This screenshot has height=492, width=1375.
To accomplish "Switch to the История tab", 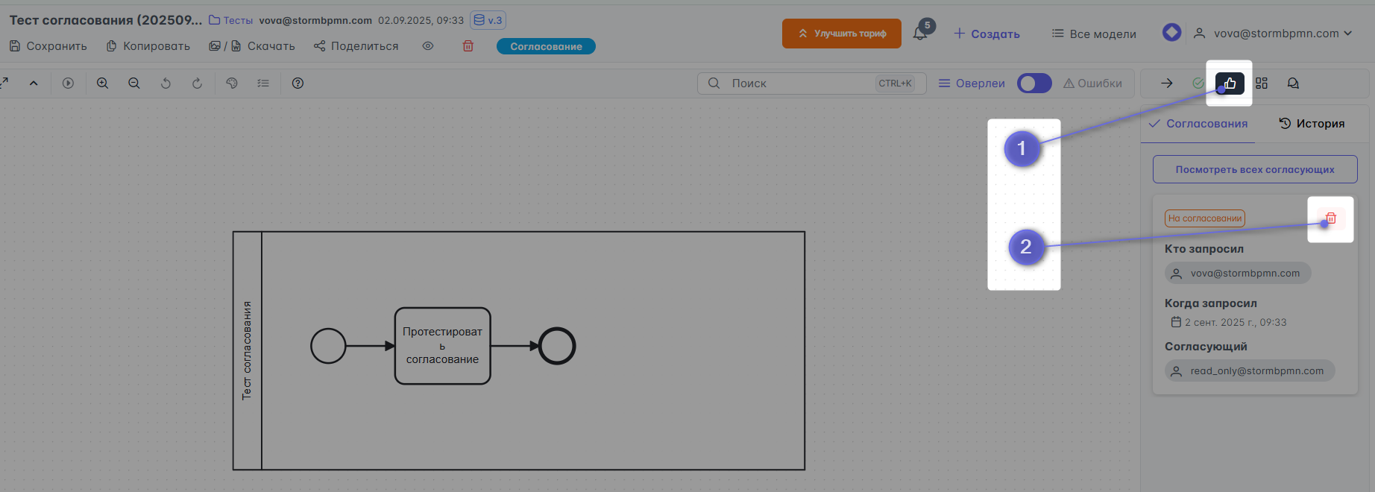I will pyautogui.click(x=1312, y=124).
